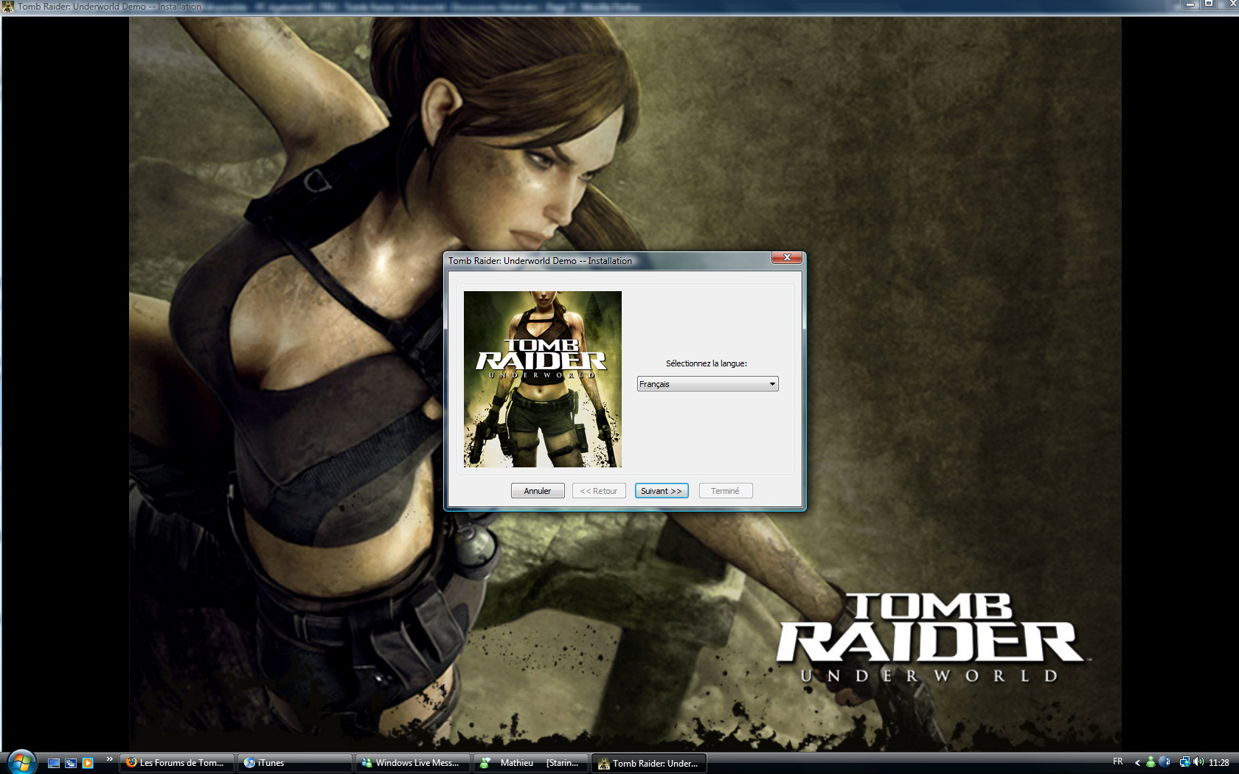Screen dimensions: 1239x774
Task: Click the blue globe tray icon
Action: tap(1165, 762)
